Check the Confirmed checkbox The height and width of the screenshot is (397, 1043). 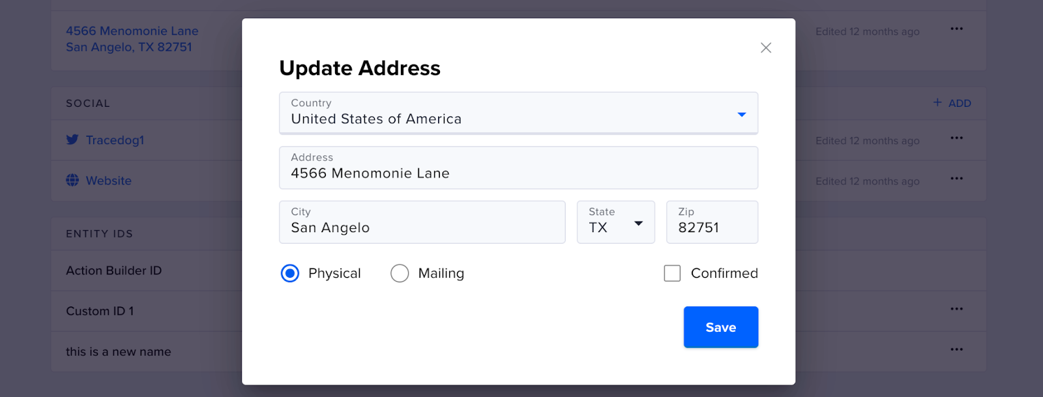tap(671, 273)
